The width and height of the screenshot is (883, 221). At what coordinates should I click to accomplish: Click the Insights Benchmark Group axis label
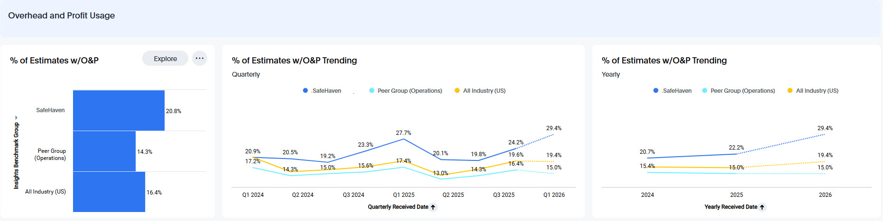(16, 156)
